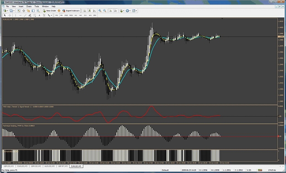Set timeframe to MN
This screenshot has width=286, height=173.
coord(95,15)
